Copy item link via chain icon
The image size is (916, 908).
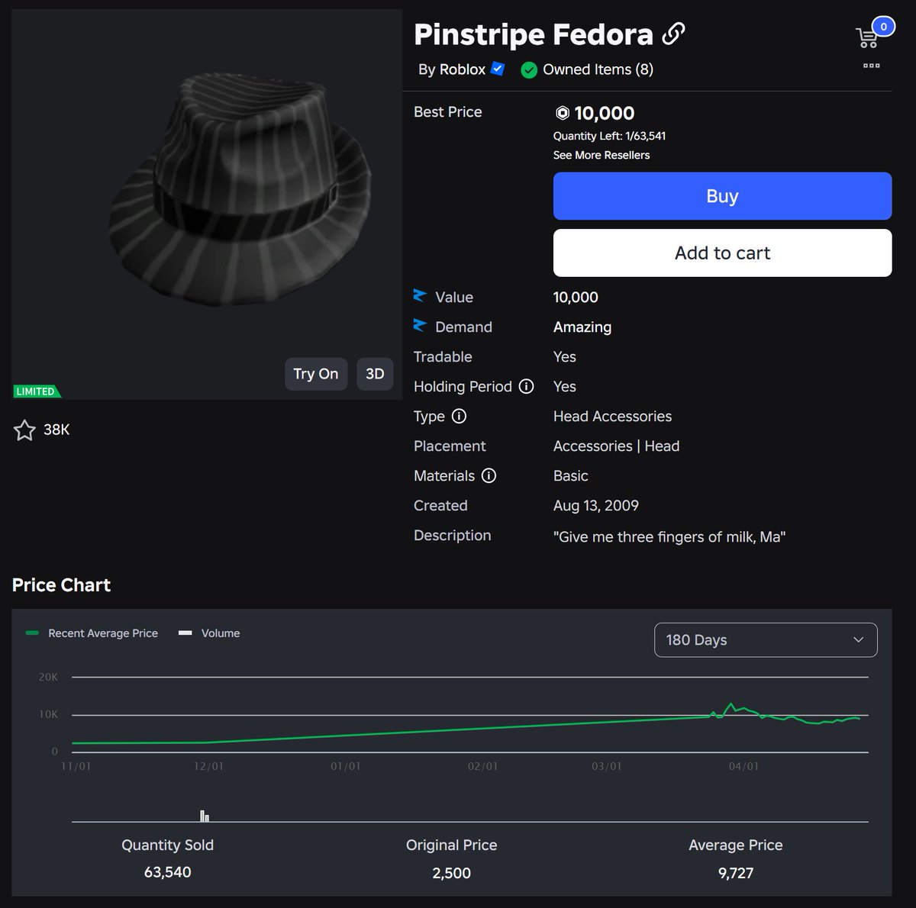pyautogui.click(x=673, y=34)
